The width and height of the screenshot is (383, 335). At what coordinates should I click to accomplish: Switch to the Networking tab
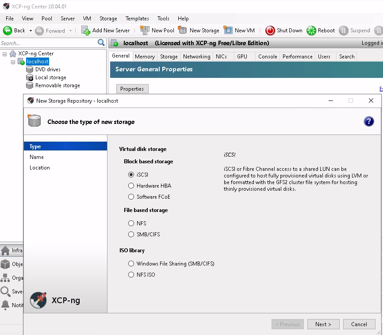tap(197, 57)
